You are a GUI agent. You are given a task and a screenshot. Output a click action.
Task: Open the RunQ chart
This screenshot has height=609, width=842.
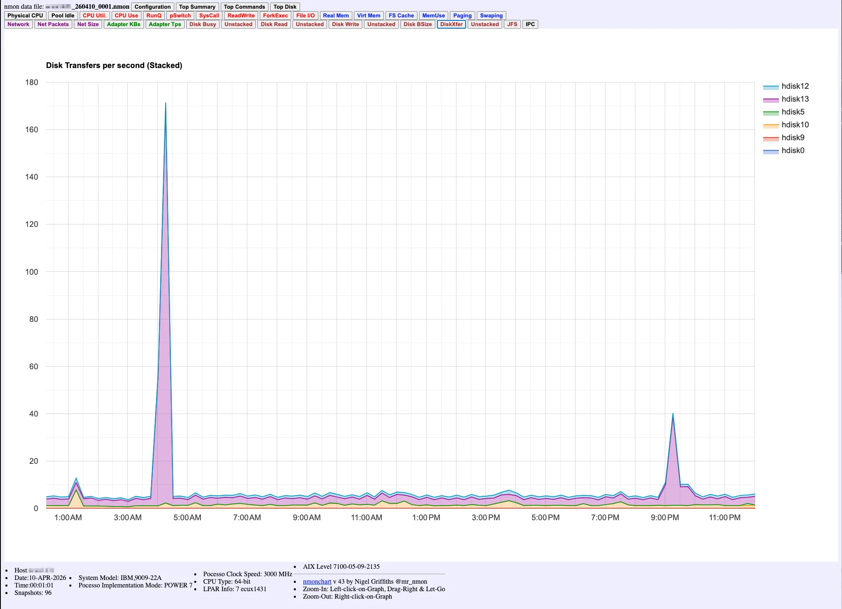click(x=154, y=15)
